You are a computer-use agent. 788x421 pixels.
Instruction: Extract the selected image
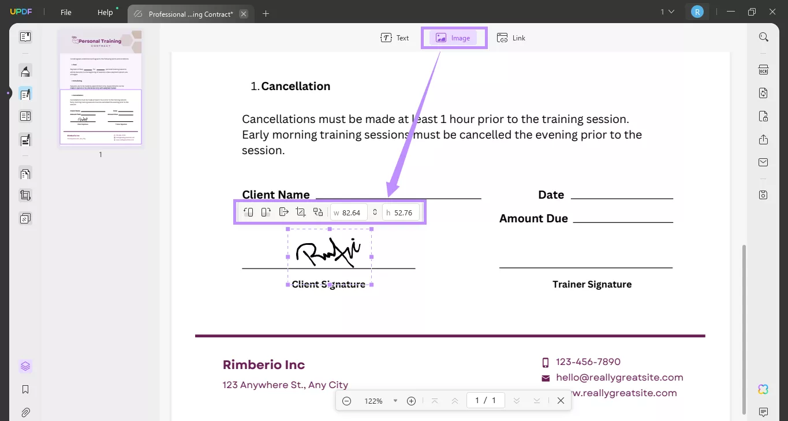pos(283,212)
